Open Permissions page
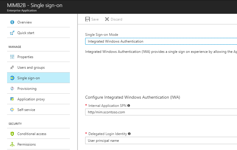The image size is (237, 150). [x=38, y=144]
